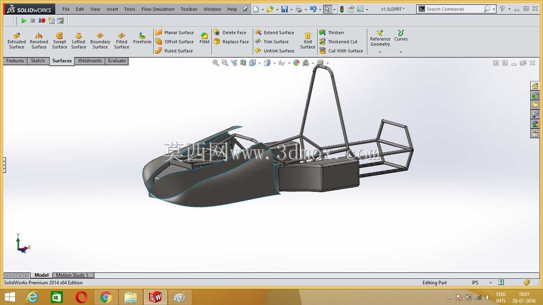The height and width of the screenshot is (305, 543).
Task: Apply the Fillet tool
Action: click(x=204, y=39)
